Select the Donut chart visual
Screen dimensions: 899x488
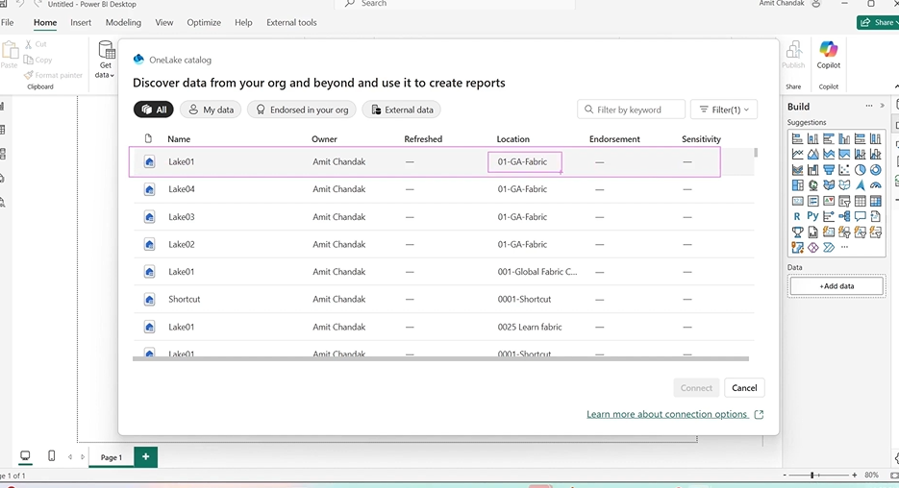coord(876,169)
